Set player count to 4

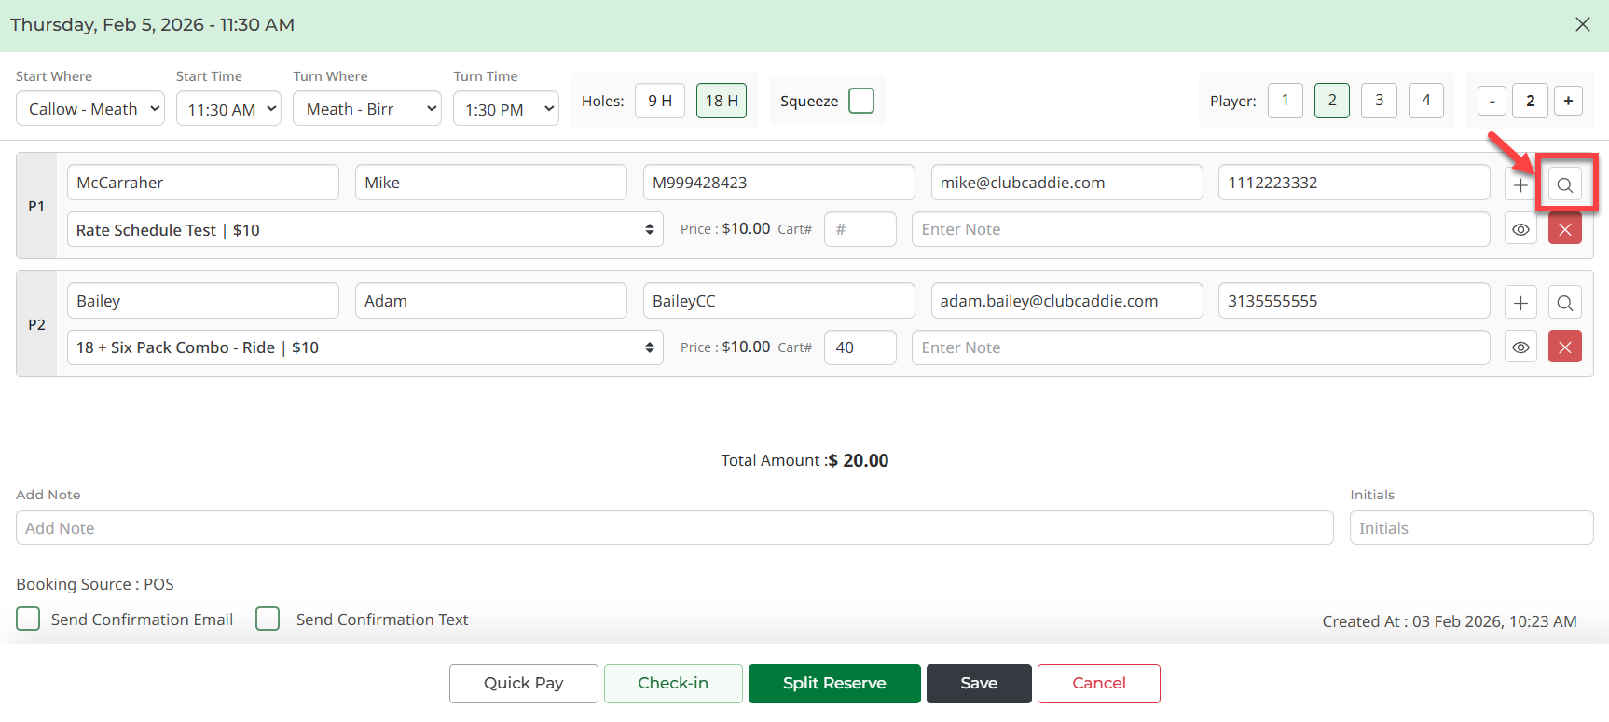[x=1425, y=101]
